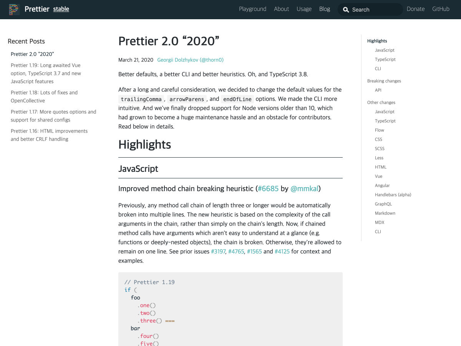Click the stable version link

coord(61,9)
